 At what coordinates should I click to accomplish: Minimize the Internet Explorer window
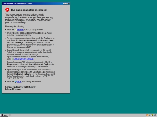64,3
